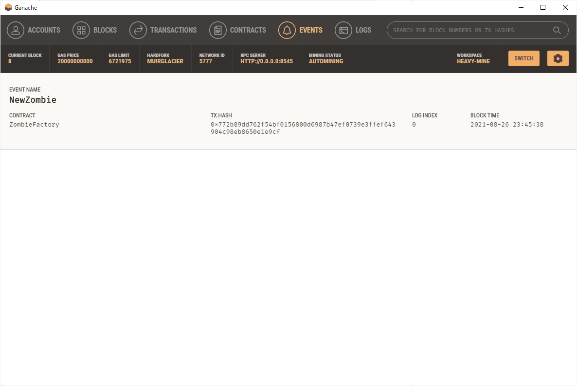Click the LOG INDEX value 0
This screenshot has height=386, width=577.
[414, 125]
